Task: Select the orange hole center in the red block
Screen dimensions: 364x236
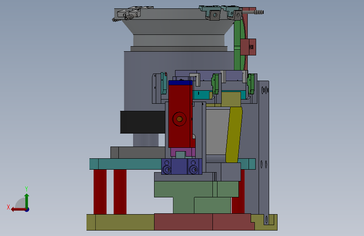Action: [x=179, y=119]
